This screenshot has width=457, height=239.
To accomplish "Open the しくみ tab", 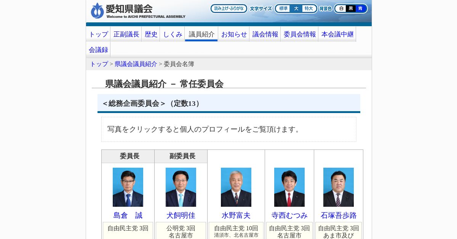I will click(x=173, y=34).
